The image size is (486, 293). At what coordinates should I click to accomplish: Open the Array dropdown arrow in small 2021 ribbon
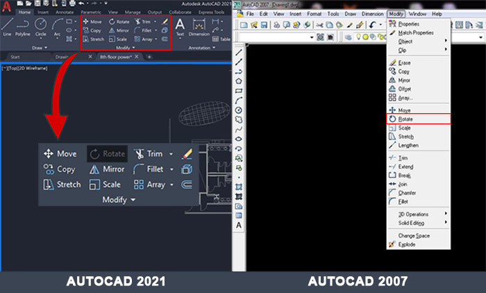(x=156, y=39)
